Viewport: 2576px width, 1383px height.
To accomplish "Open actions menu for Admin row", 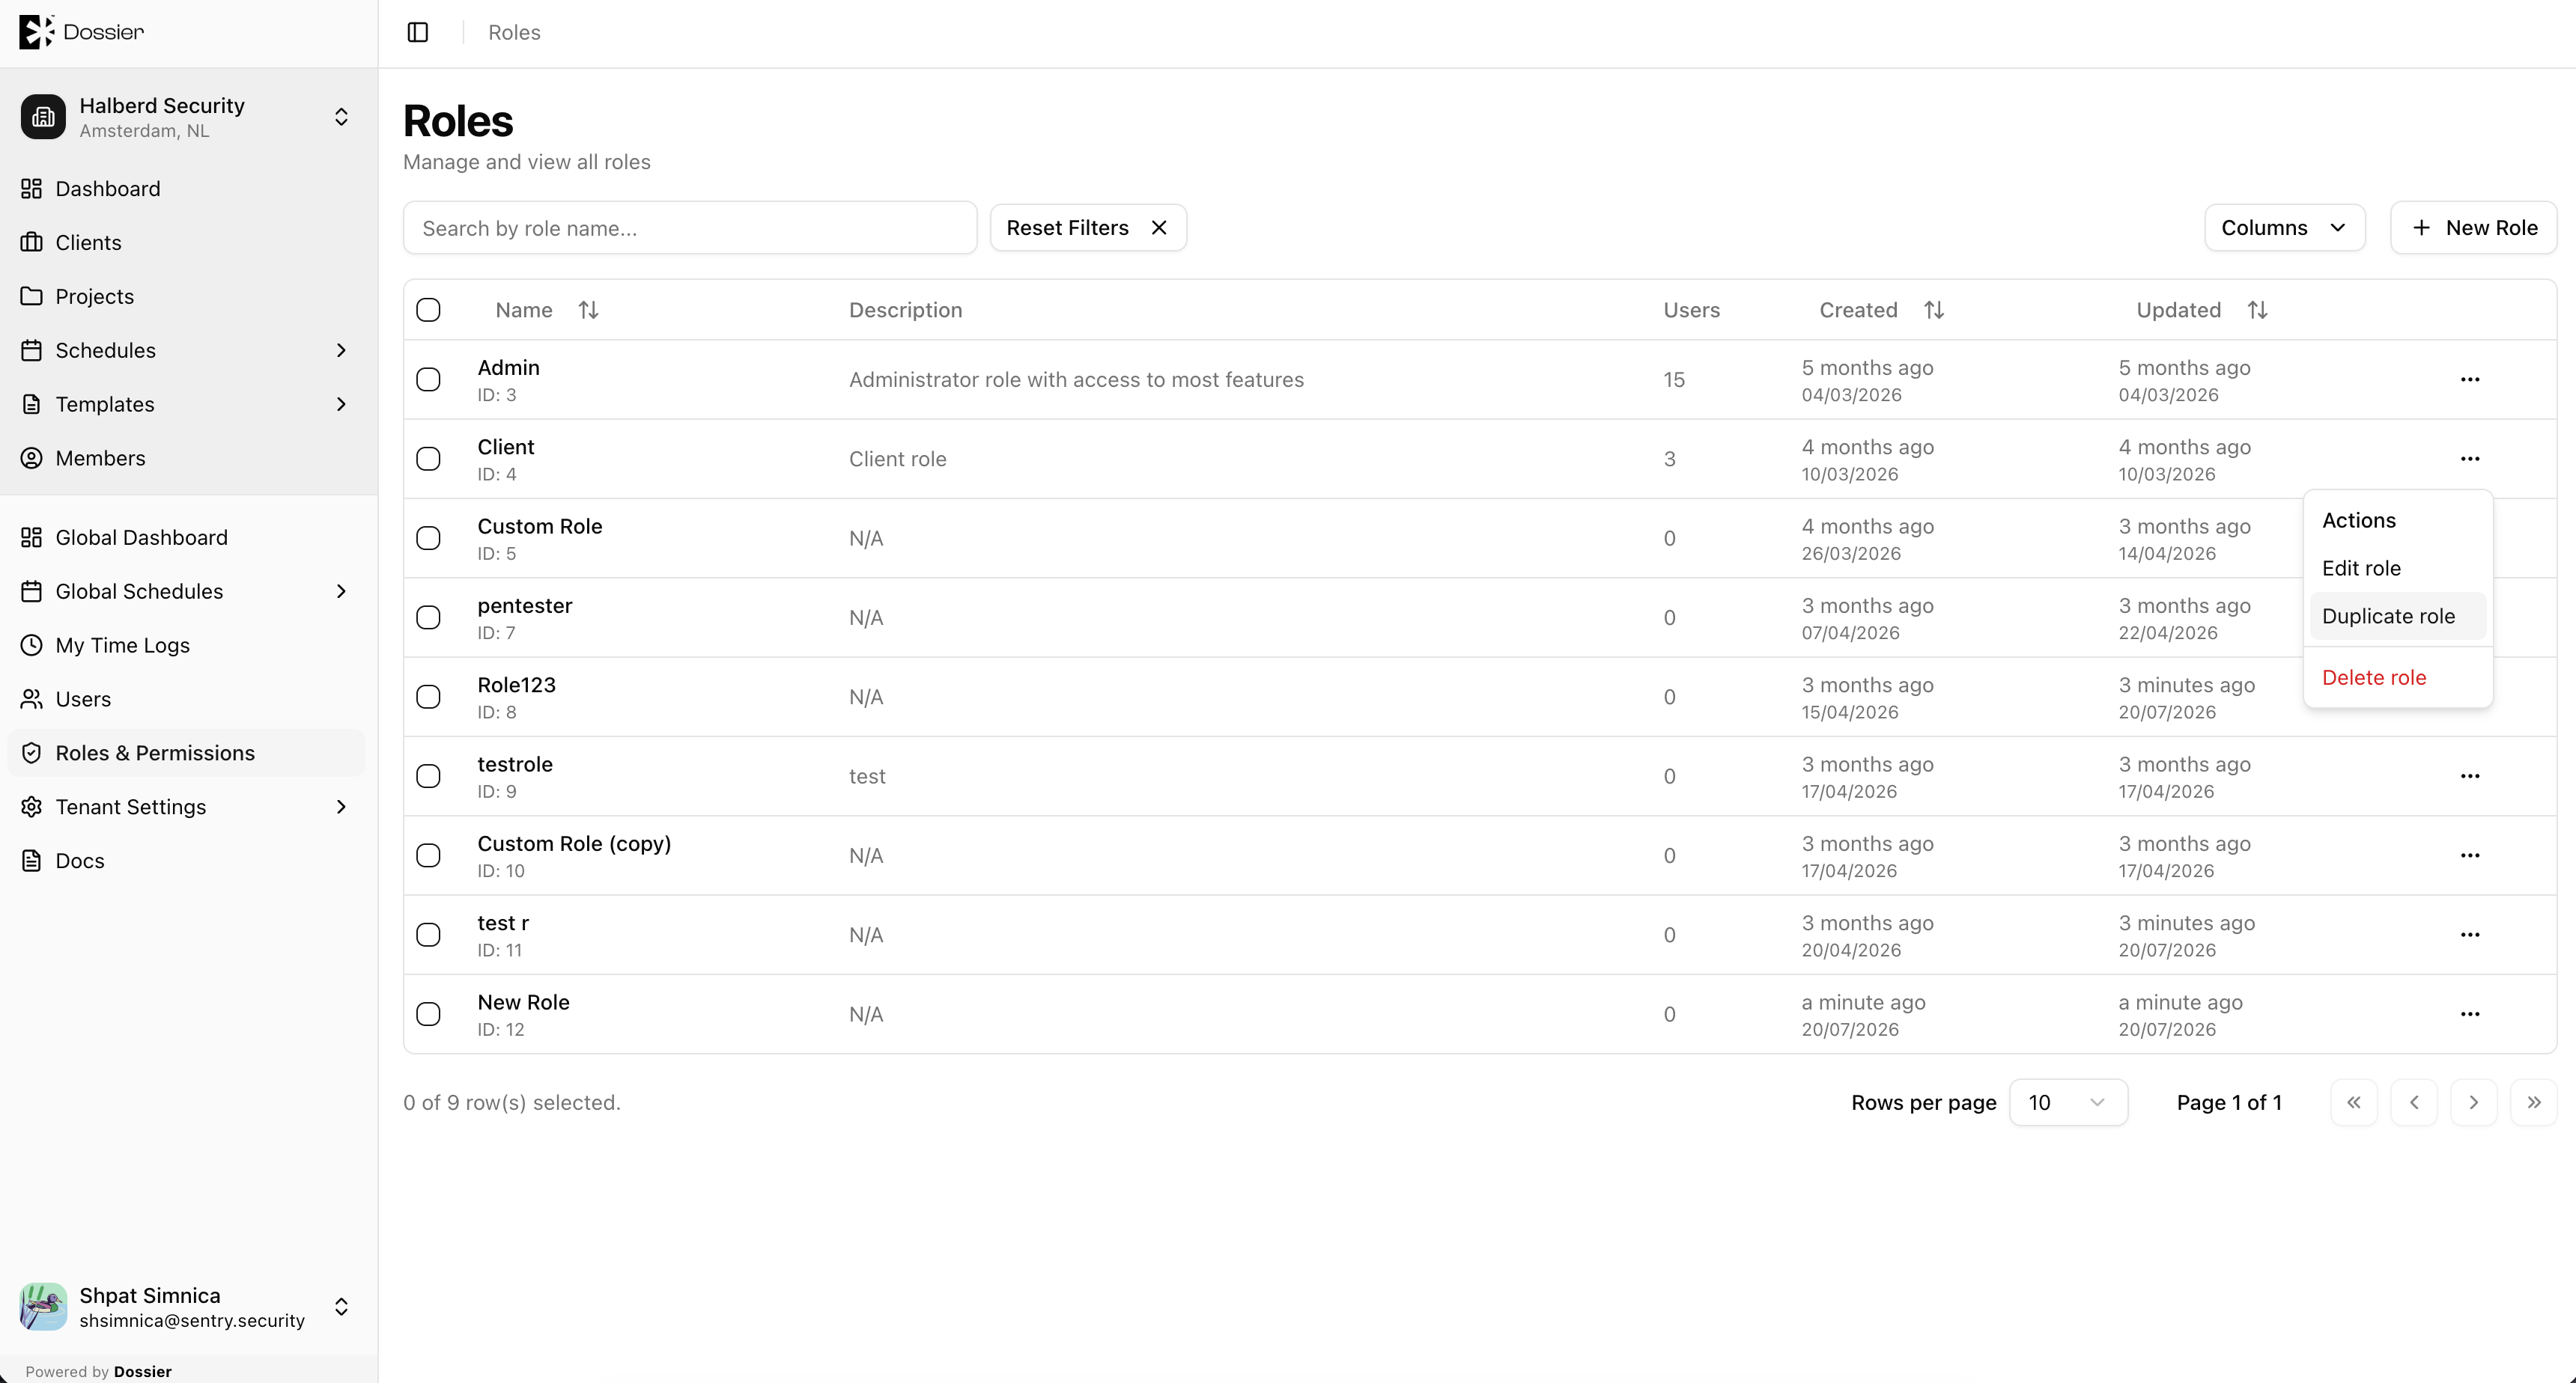I will tap(2469, 379).
